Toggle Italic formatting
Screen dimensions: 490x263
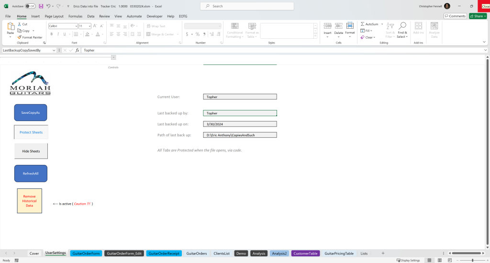tap(58, 34)
